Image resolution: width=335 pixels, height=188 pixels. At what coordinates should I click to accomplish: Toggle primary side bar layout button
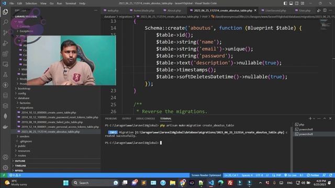(285, 3)
